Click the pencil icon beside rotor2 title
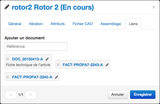160x104 pixels. click(7, 7)
